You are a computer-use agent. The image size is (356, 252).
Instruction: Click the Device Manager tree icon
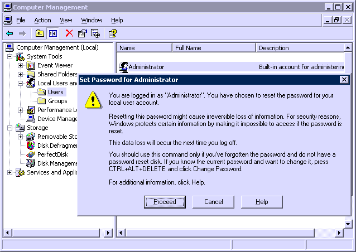[x=31, y=119]
